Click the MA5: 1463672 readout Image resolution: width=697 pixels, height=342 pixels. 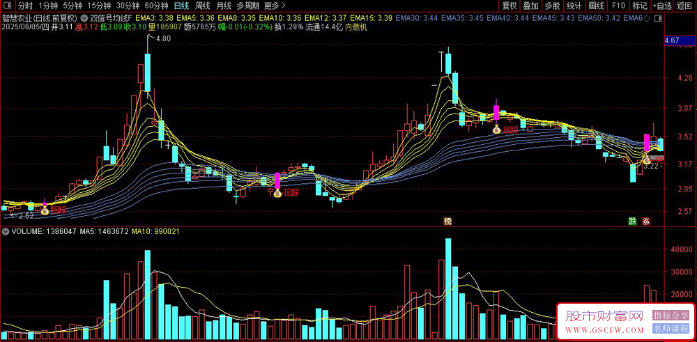coord(103,231)
